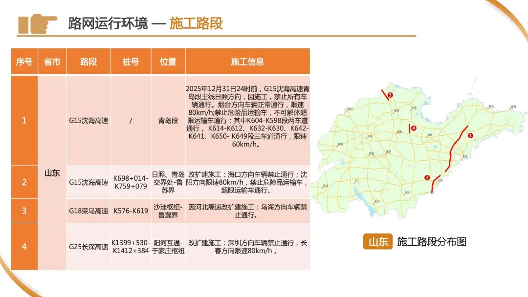The height and width of the screenshot is (297, 528).
Task: Click the K576-K619 cell
Action: click(x=131, y=211)
